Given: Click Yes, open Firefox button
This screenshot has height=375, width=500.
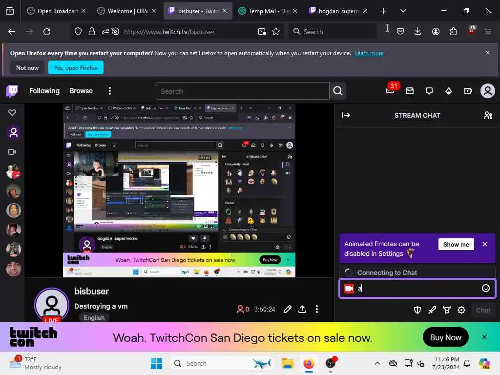Looking at the screenshot, I should [x=76, y=67].
